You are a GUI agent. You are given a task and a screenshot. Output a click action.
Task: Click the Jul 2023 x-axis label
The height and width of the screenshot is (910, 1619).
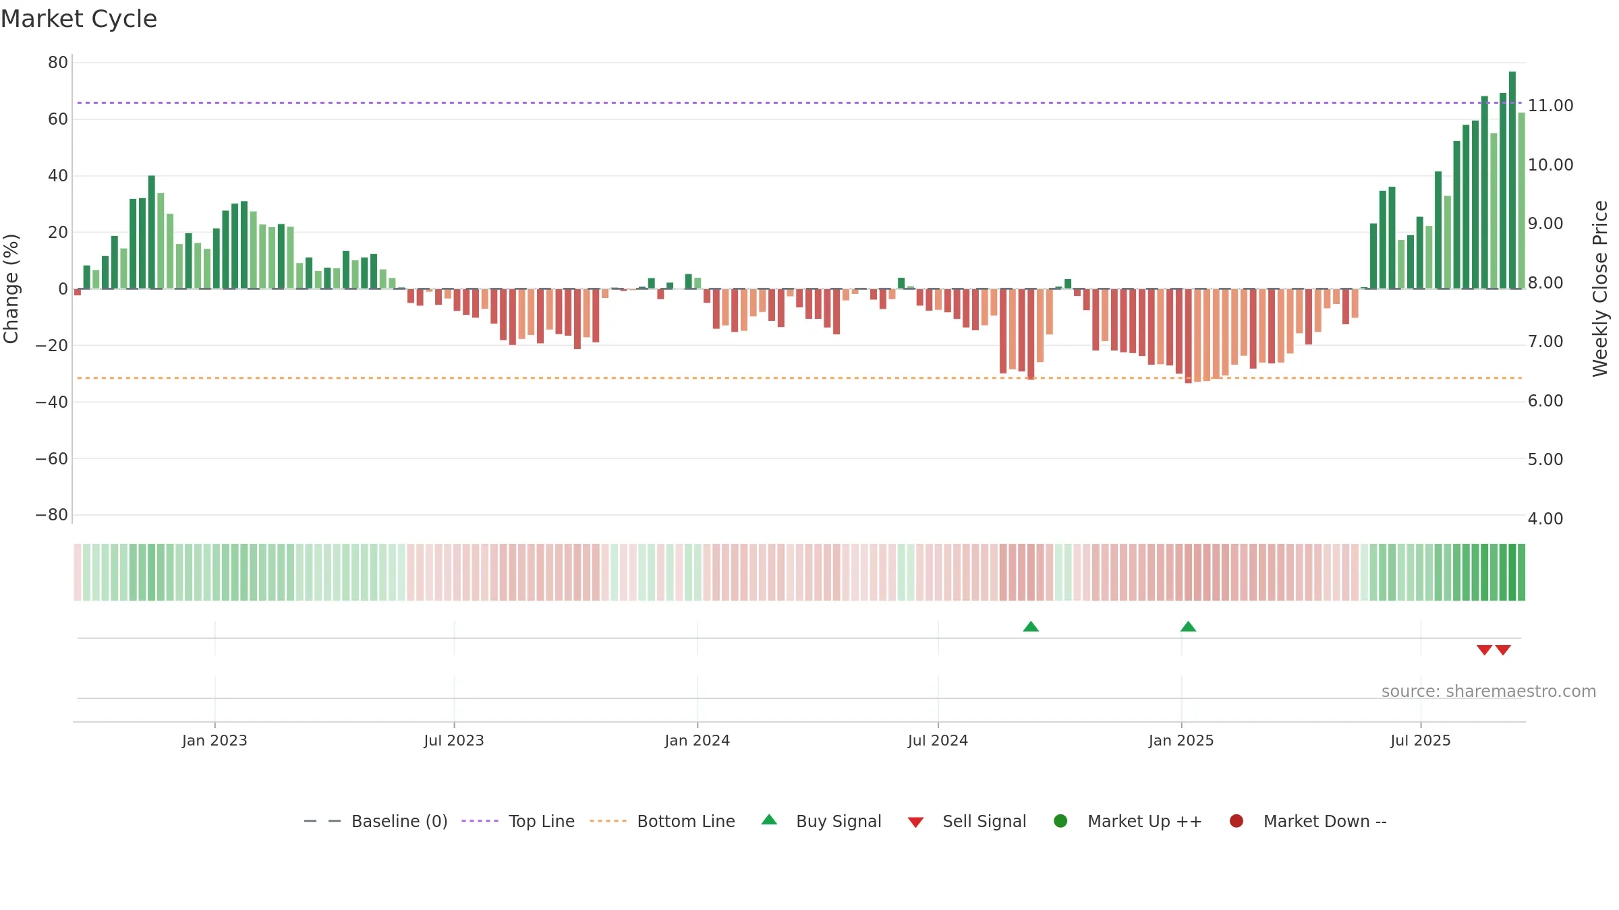tap(454, 741)
